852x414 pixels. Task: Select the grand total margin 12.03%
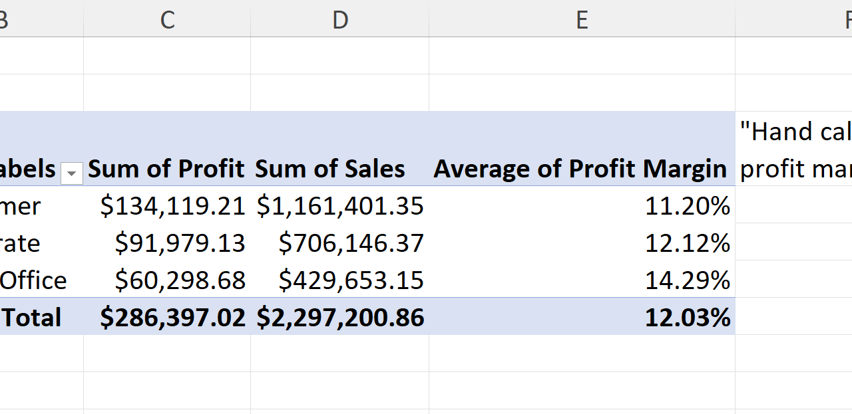tap(687, 318)
